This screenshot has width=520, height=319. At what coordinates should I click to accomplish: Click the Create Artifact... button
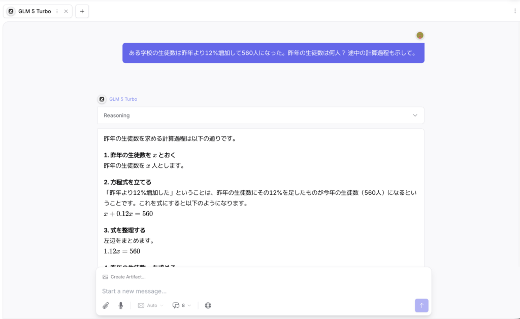pos(127,277)
